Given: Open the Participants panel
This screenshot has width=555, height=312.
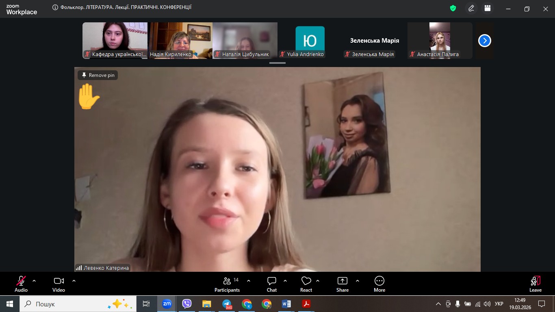Looking at the screenshot, I should click(x=227, y=284).
